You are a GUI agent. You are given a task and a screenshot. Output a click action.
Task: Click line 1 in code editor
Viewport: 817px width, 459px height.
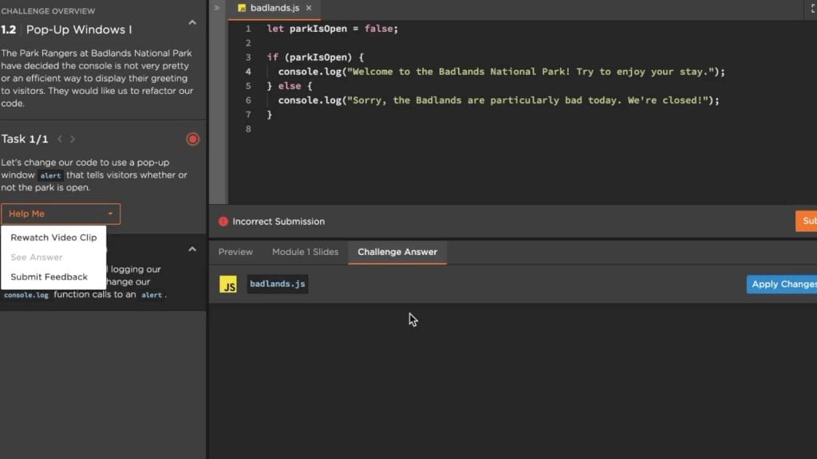pyautogui.click(x=332, y=29)
